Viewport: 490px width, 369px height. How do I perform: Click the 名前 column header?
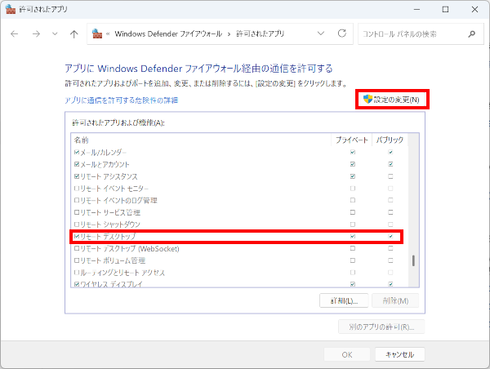(201, 140)
